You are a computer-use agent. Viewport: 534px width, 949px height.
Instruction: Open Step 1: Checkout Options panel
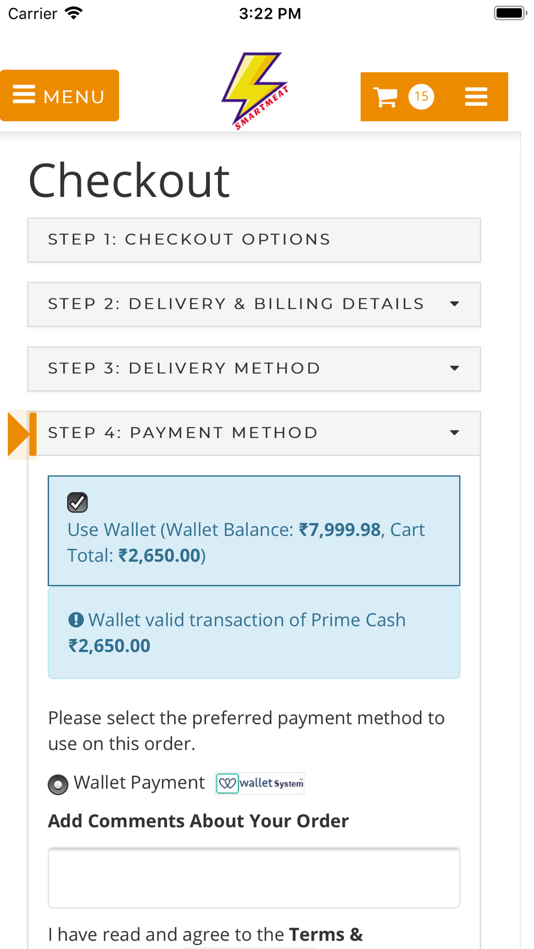[254, 240]
